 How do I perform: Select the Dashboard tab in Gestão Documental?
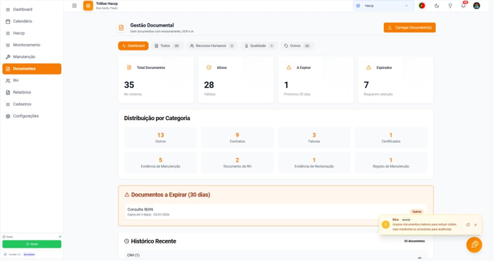tap(133, 46)
